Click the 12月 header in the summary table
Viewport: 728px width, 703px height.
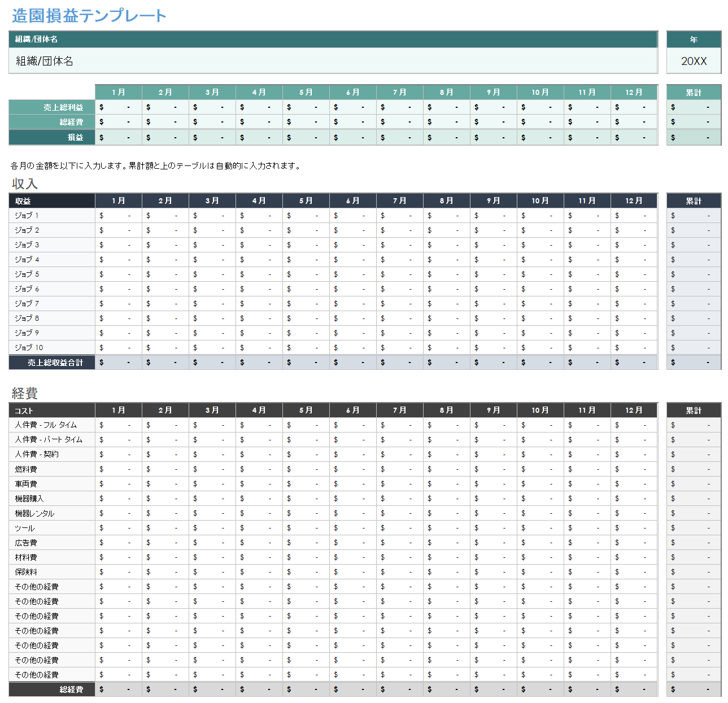coord(634,92)
